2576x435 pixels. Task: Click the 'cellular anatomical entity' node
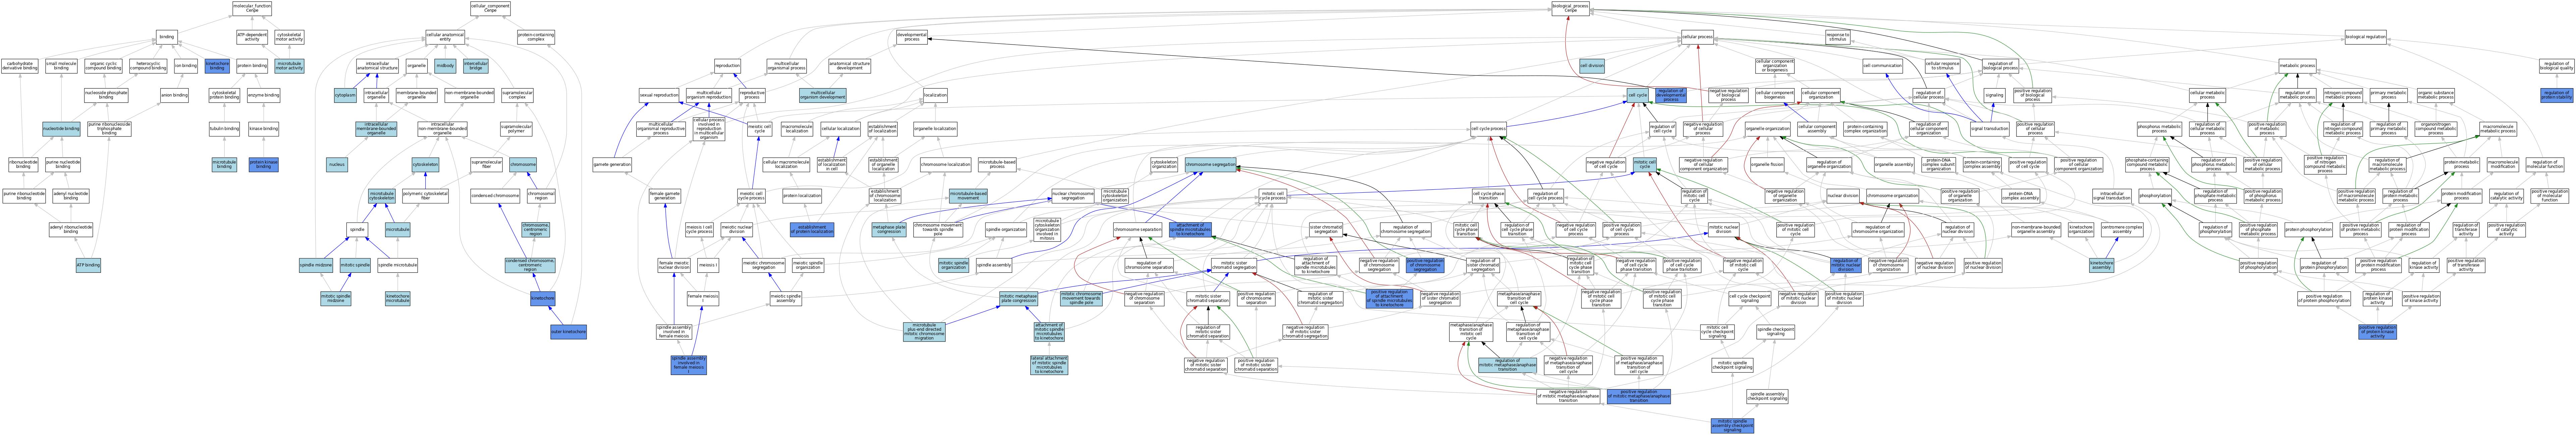click(x=445, y=37)
